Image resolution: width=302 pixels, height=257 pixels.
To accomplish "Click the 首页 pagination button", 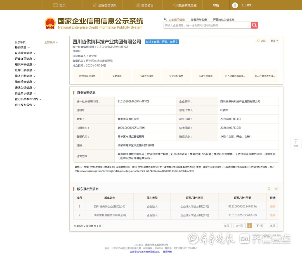I will 227,226.
